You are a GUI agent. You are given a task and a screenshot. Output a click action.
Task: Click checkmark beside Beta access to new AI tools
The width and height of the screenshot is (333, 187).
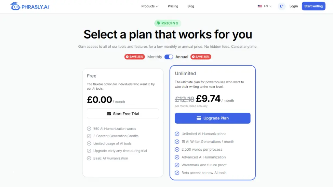pos(177,173)
